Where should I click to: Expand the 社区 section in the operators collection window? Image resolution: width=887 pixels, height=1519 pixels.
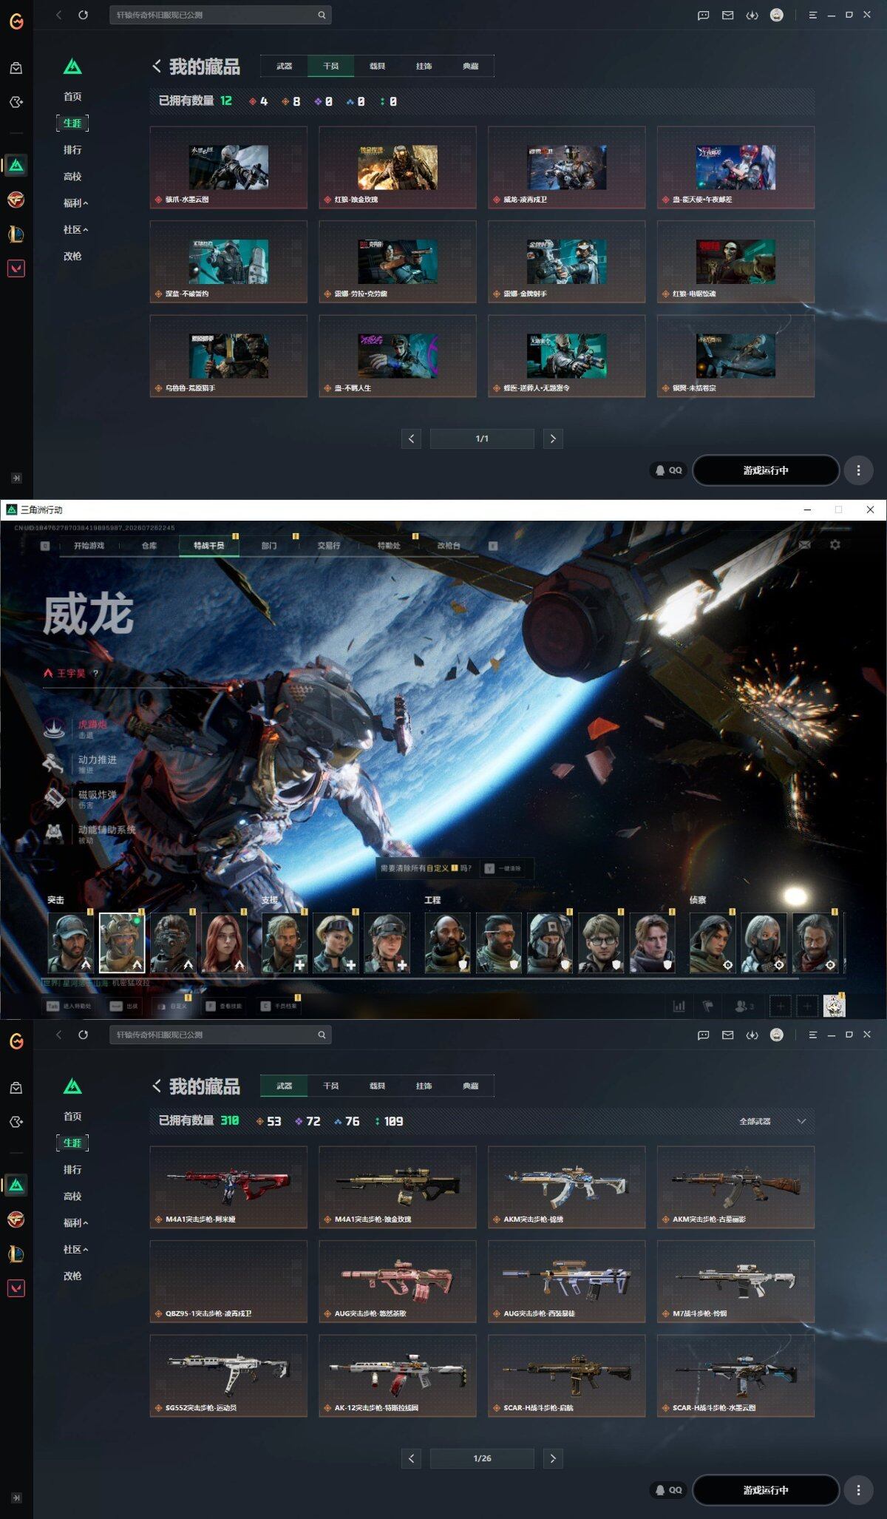(x=75, y=229)
